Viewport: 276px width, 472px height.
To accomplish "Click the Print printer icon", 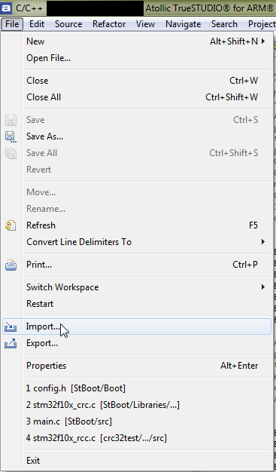I will (11, 265).
